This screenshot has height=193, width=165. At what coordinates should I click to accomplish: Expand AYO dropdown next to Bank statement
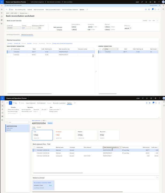44,121
